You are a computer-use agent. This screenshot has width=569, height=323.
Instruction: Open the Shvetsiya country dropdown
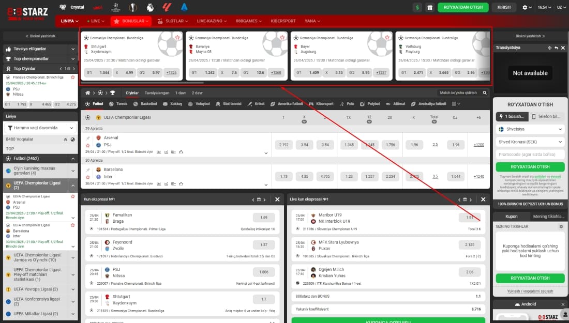(530, 129)
